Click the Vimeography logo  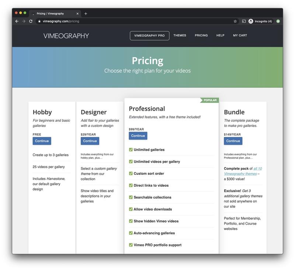(66, 36)
